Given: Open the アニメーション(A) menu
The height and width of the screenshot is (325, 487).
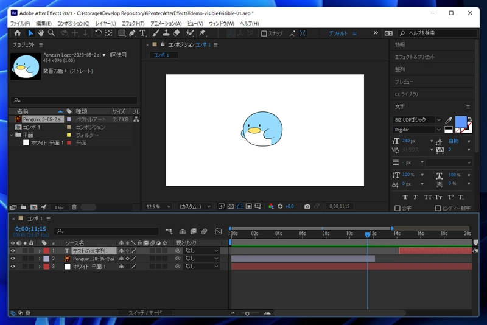Looking at the screenshot, I should click(166, 23).
